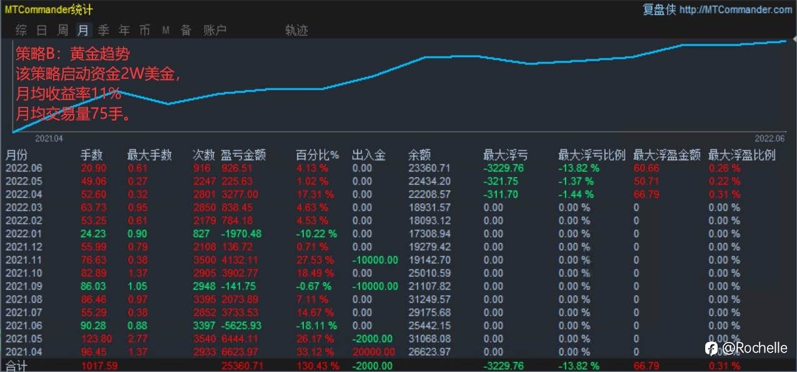Sort by the 盈亏金额 column header

tap(244, 155)
